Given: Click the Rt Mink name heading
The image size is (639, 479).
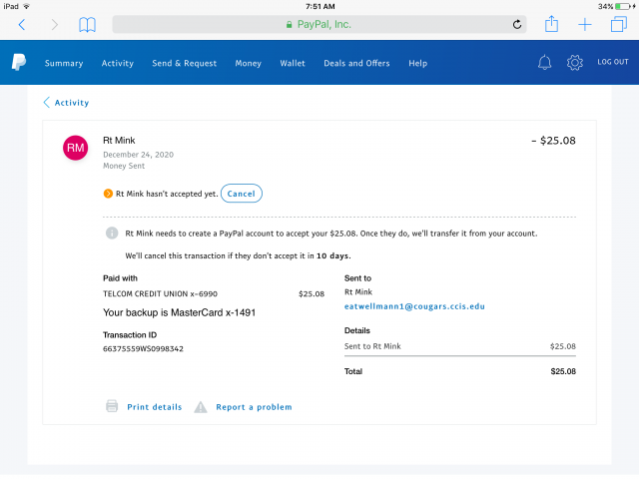Looking at the screenshot, I should [119, 140].
